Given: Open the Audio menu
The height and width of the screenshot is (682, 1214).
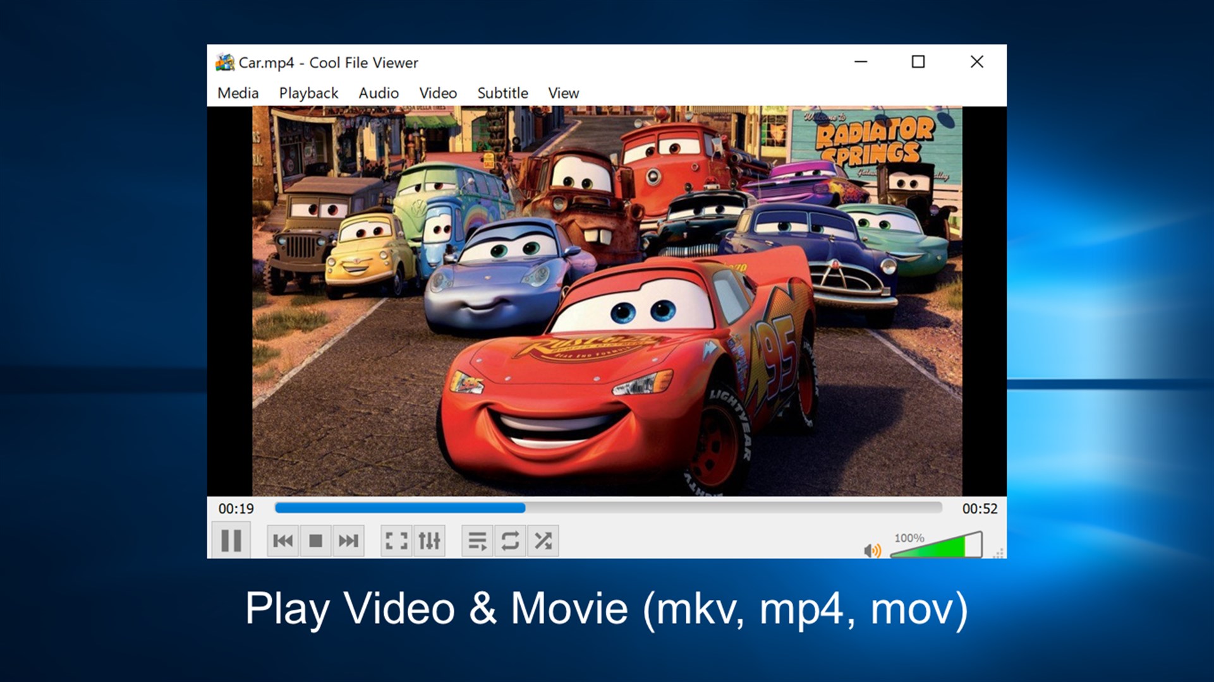Looking at the screenshot, I should click(x=378, y=93).
